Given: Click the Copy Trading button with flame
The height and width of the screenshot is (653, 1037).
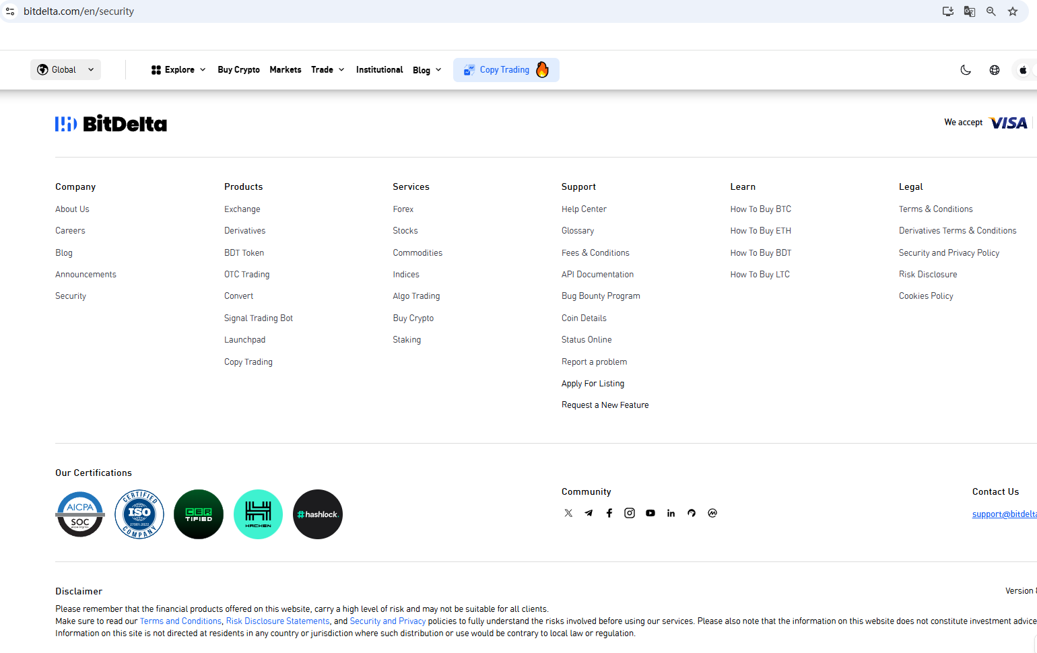Looking at the screenshot, I should (x=506, y=70).
